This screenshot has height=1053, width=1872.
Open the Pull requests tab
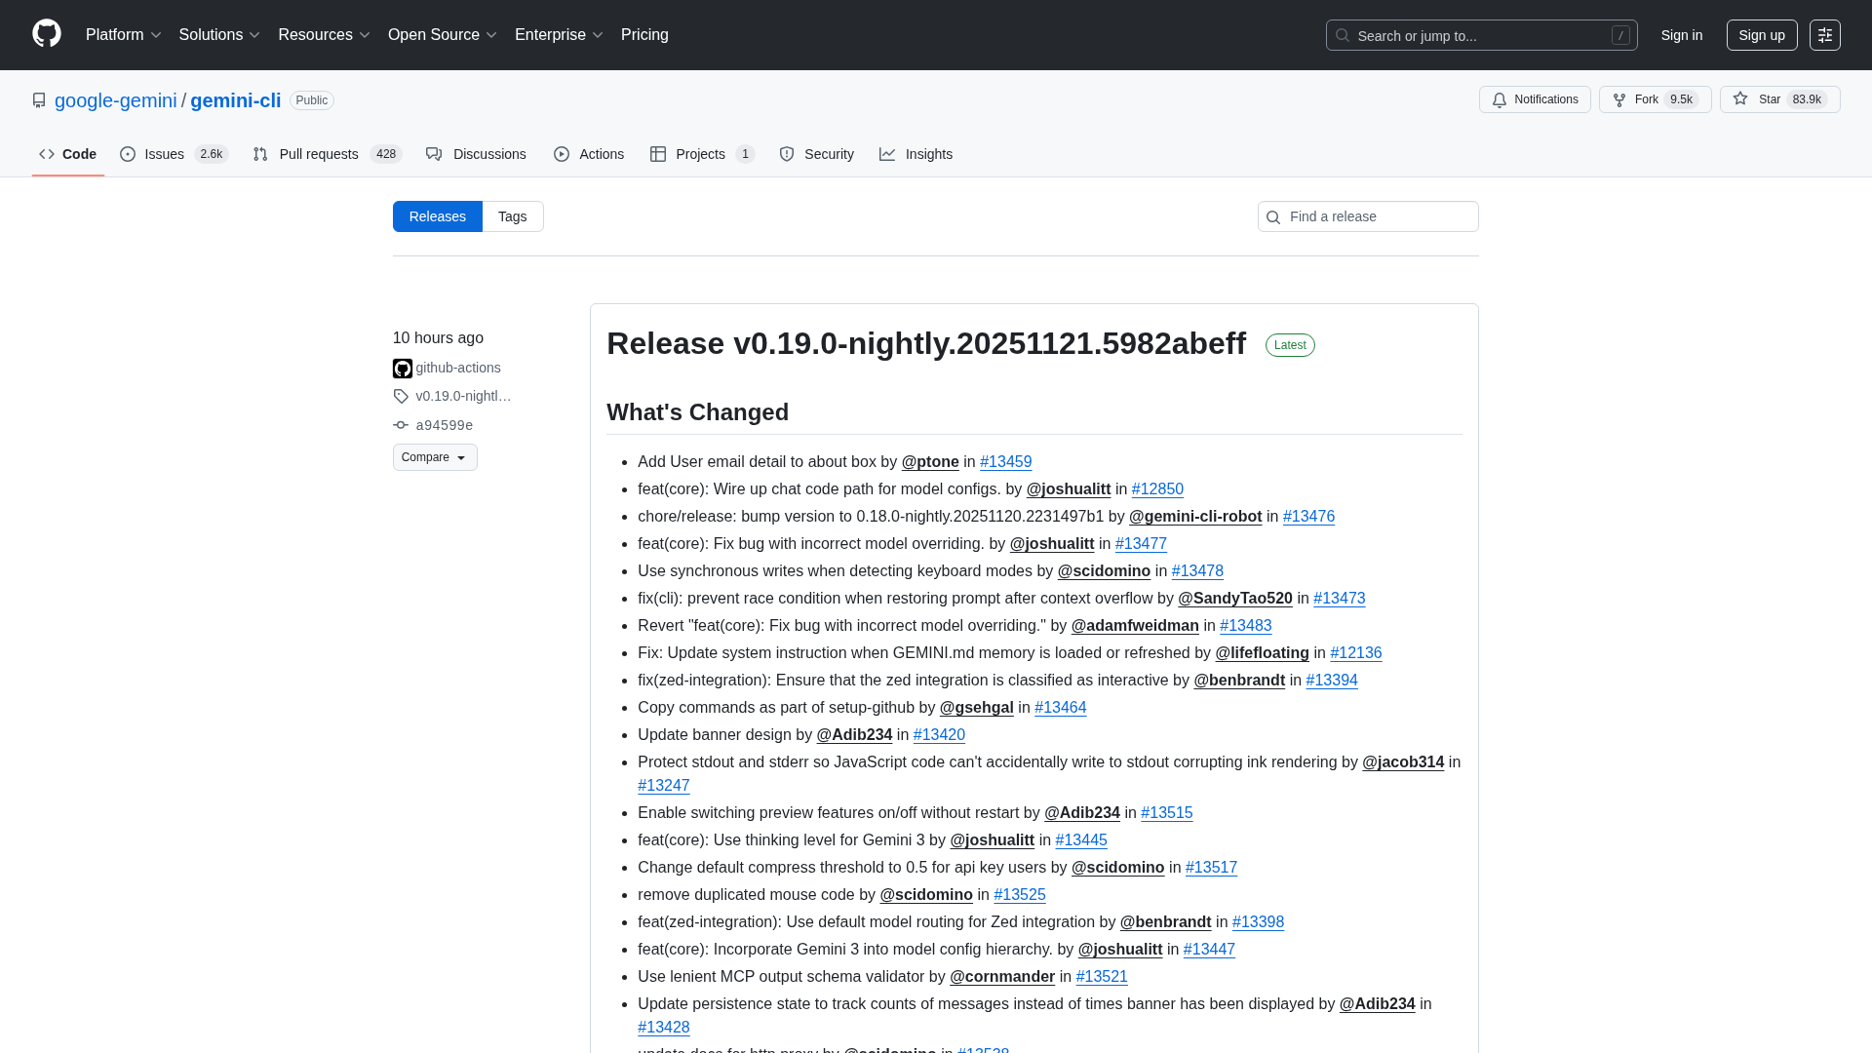click(x=319, y=154)
